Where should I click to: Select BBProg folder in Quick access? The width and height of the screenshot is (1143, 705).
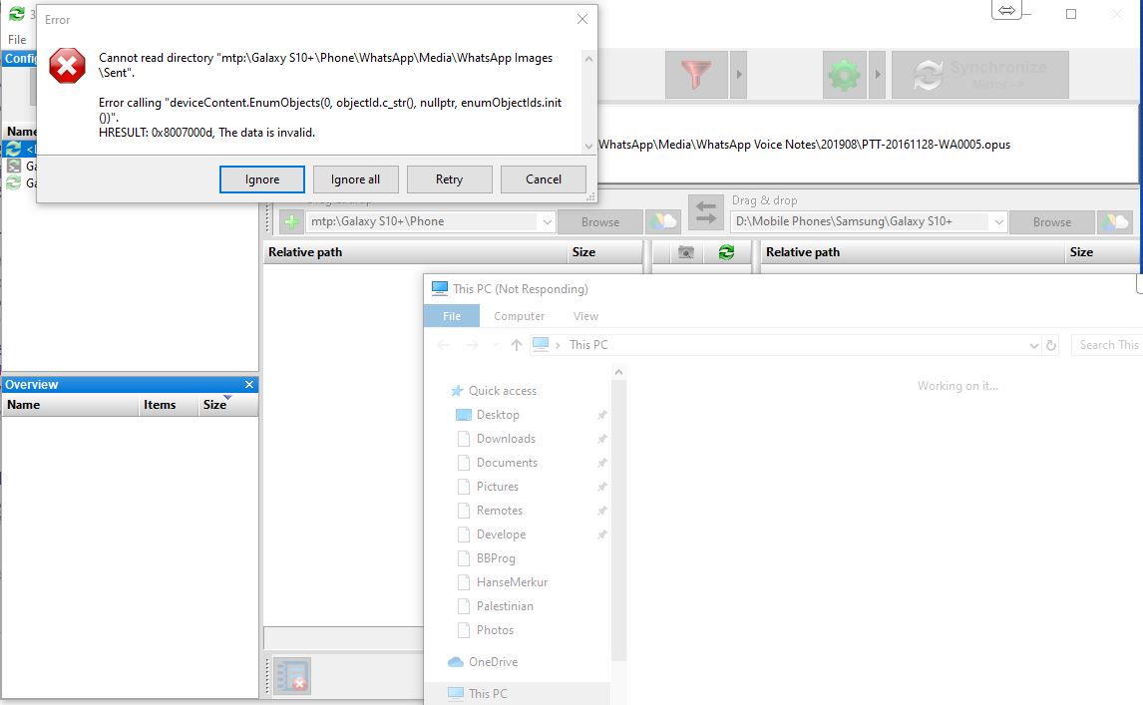pyautogui.click(x=496, y=558)
